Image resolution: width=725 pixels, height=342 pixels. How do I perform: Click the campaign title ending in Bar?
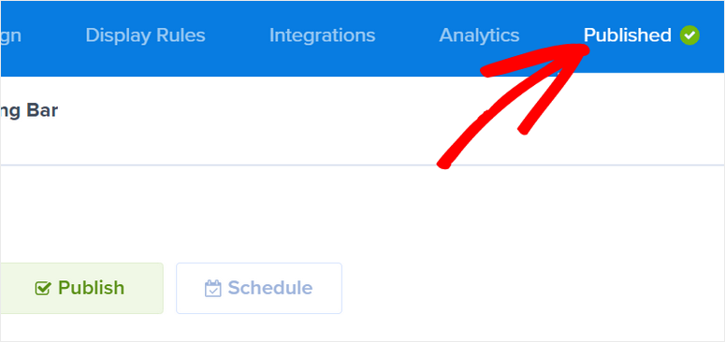click(x=29, y=111)
